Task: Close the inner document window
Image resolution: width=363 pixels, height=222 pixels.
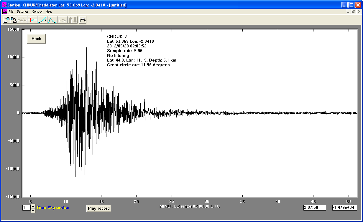Action: (x=359, y=11)
